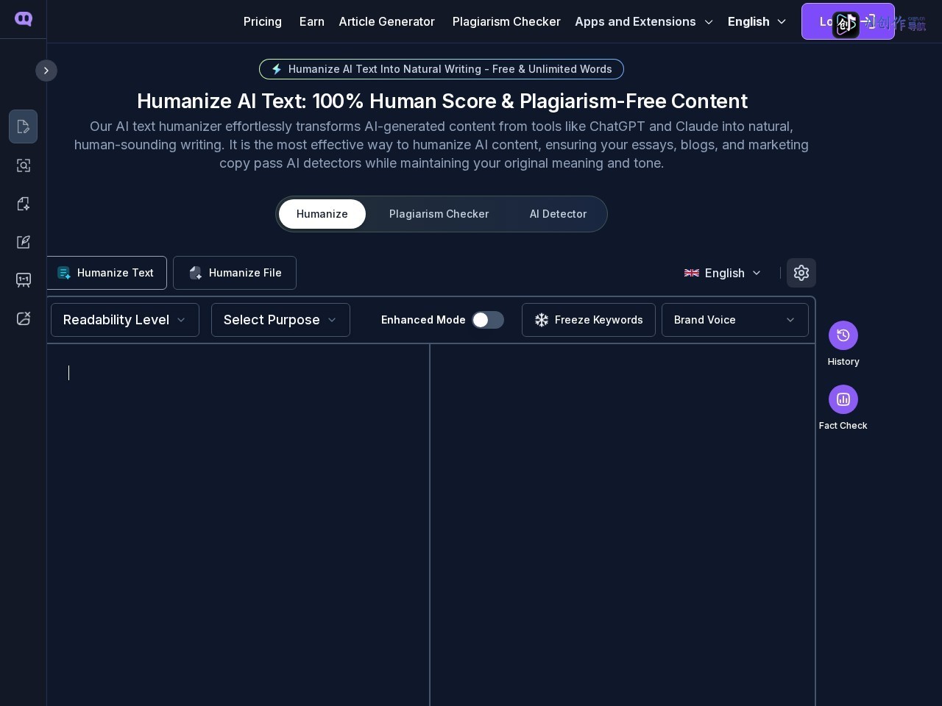Screen dimensions: 942x706
Task: Click the Humanize File tab icon
Action: click(x=196, y=273)
